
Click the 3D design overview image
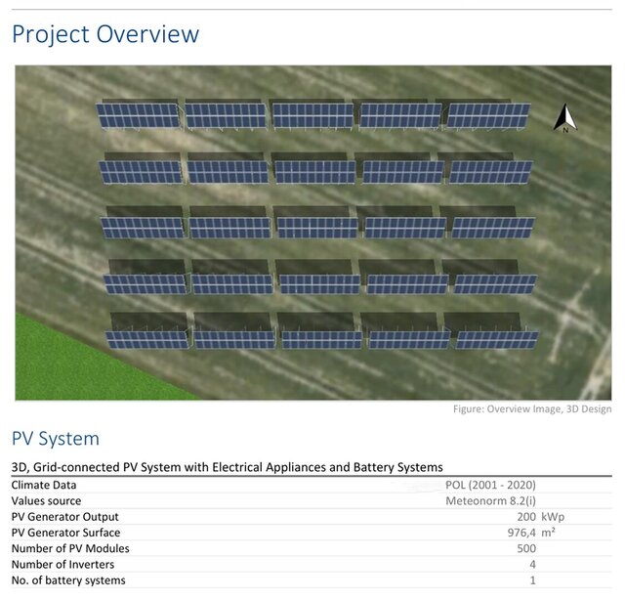(x=312, y=233)
